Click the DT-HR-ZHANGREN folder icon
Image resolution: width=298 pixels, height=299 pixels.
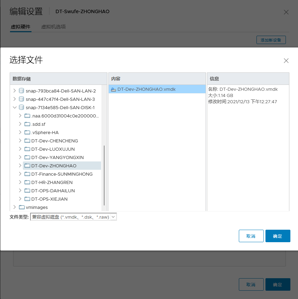pyautogui.click(x=27, y=182)
